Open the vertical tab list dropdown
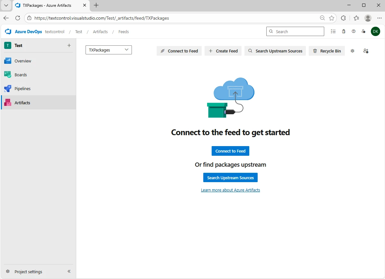385x279 pixels. (6, 5)
